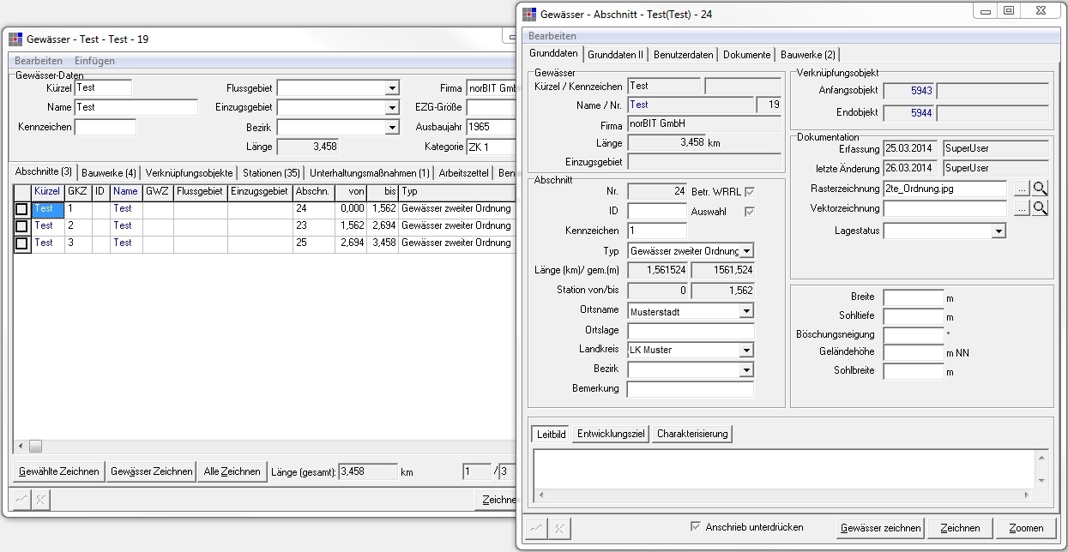Click the Endobjekt value 5944
This screenshot has height=552, width=1068.
pos(908,113)
